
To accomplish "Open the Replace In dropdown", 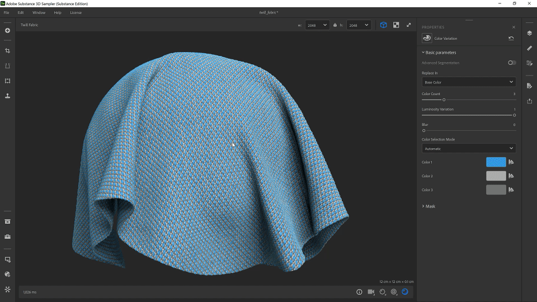I will click(x=469, y=82).
